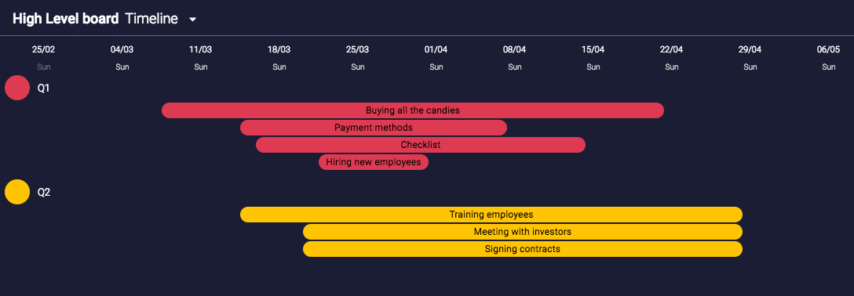Open Meeting with investors task
The width and height of the screenshot is (854, 296).
point(523,232)
